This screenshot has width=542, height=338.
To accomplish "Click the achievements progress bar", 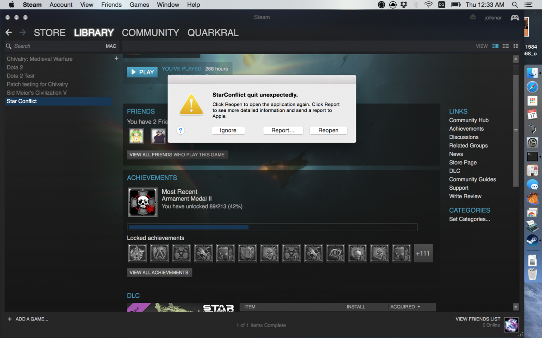I will [272, 228].
